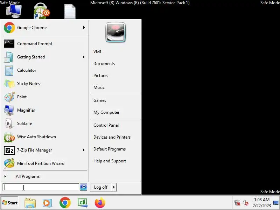The width and height of the screenshot is (280, 210).
Task: Click the Command Prompt icon
Action: [9, 43]
